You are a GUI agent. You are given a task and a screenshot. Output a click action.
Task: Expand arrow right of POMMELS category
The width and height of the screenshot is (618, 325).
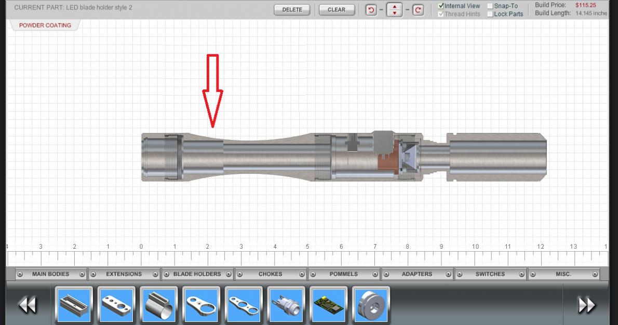375,274
